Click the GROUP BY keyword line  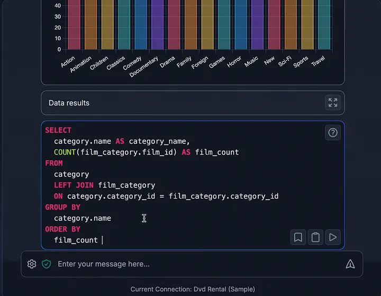62,207
